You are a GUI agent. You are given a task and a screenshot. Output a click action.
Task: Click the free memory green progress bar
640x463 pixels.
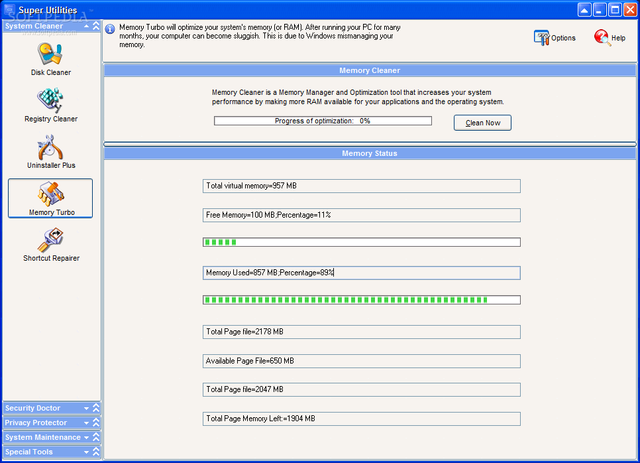pos(362,242)
